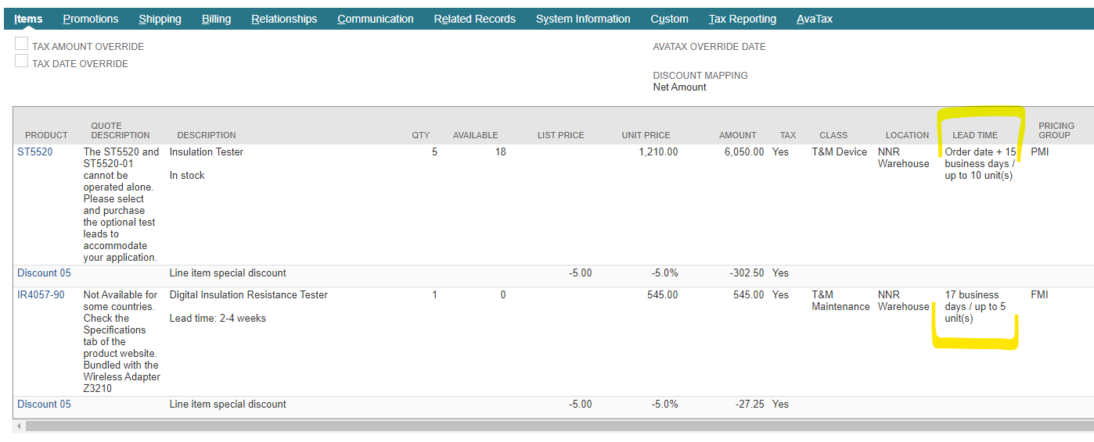
Task: Open the System Information tab
Action: tap(583, 19)
